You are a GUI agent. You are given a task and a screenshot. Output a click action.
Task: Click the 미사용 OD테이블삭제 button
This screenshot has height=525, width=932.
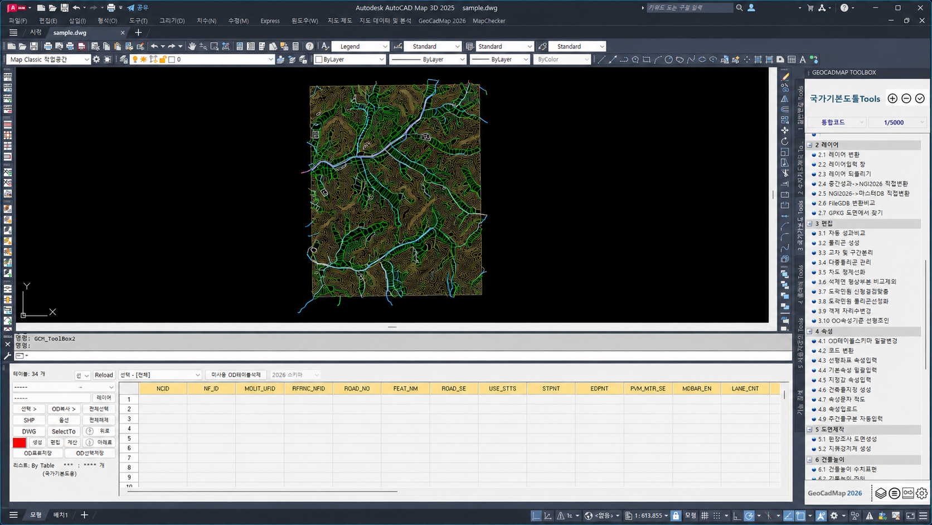click(x=236, y=375)
